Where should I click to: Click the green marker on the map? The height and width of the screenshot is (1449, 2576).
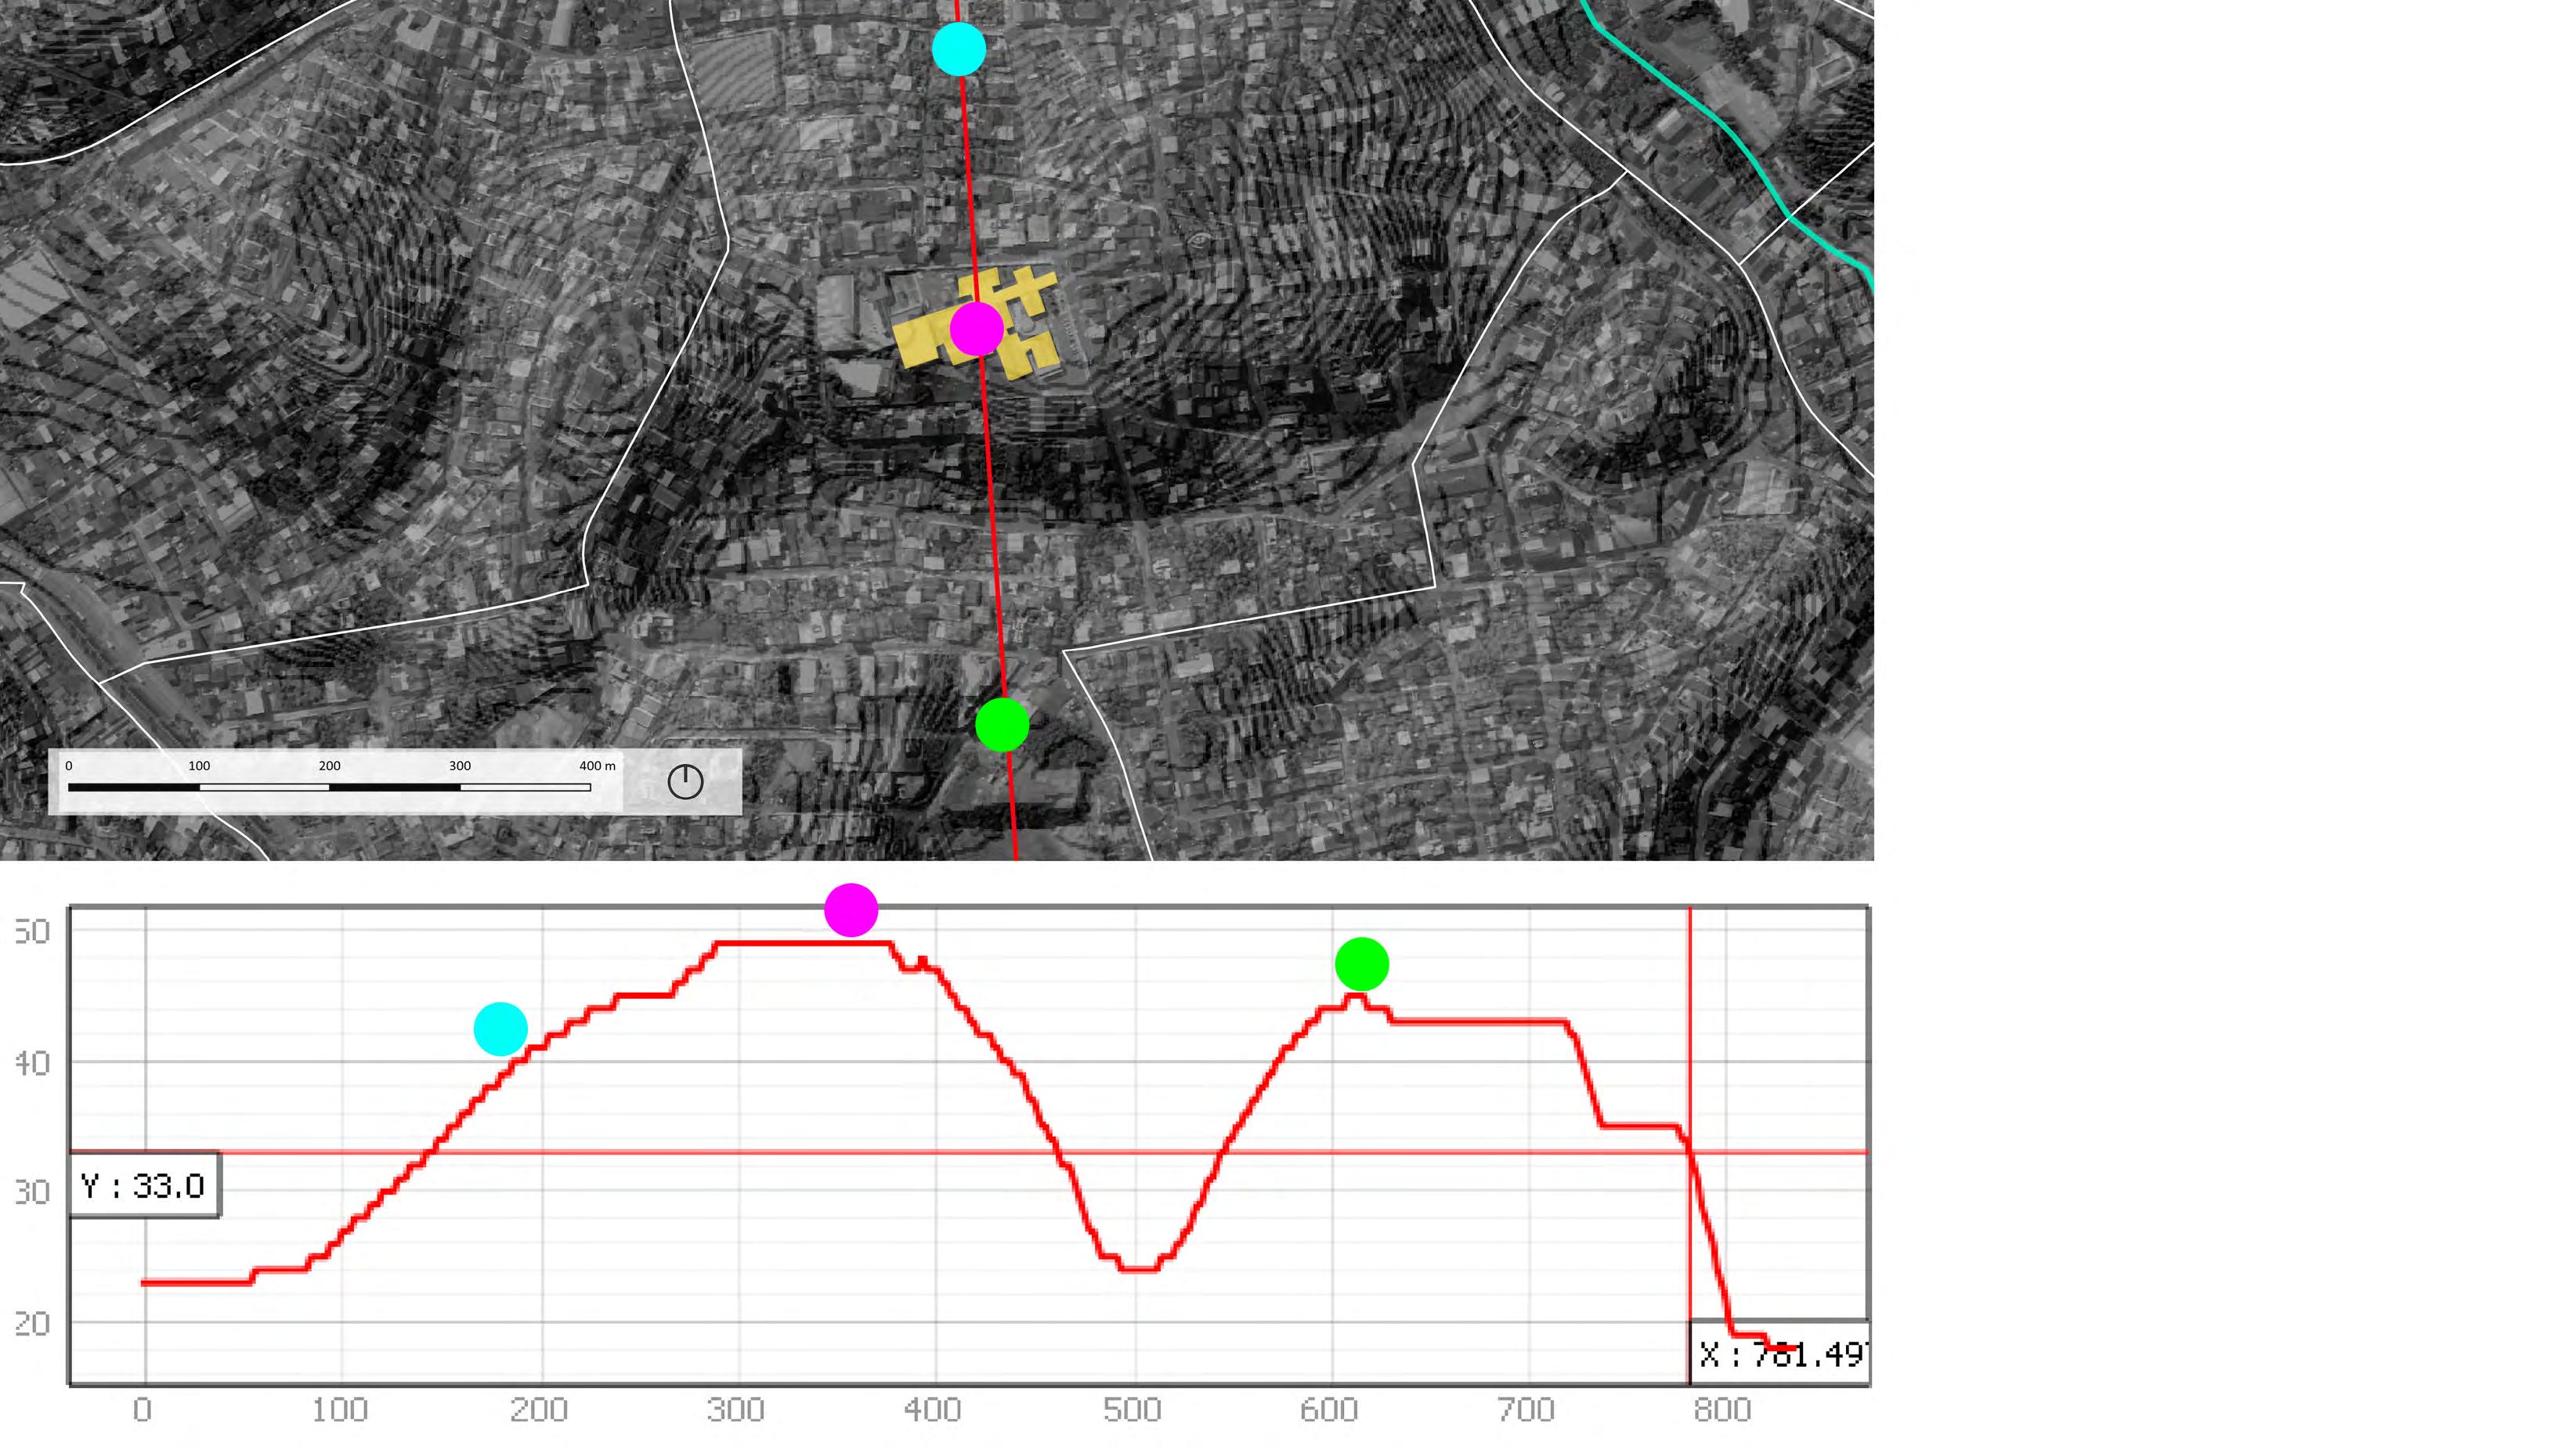(1002, 725)
